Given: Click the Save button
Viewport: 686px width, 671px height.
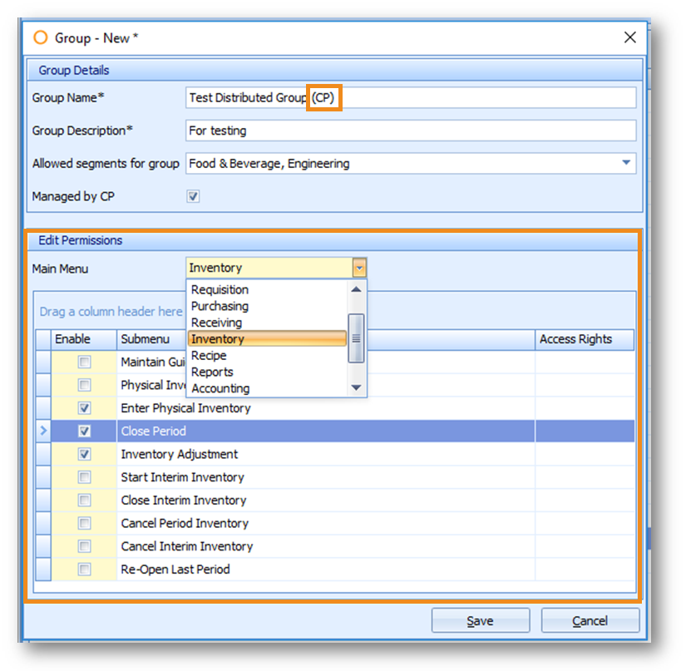Looking at the screenshot, I should (x=480, y=621).
